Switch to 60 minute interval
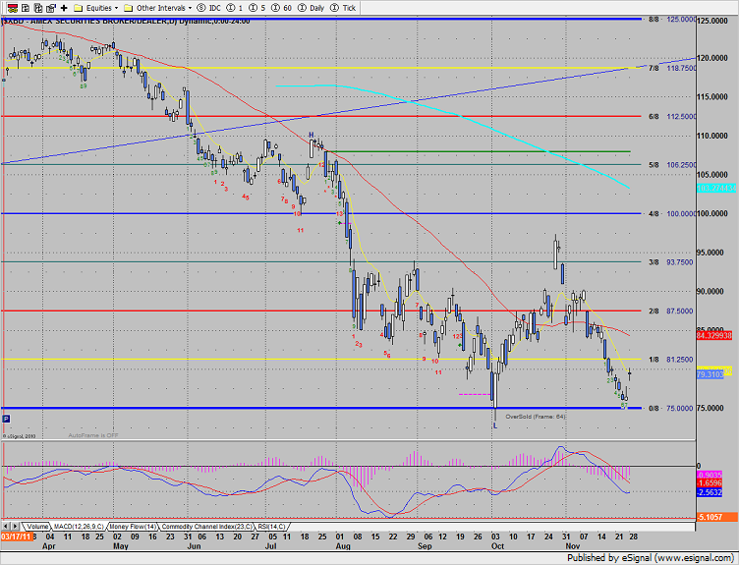Image resolution: width=739 pixels, height=565 pixels. click(x=281, y=8)
